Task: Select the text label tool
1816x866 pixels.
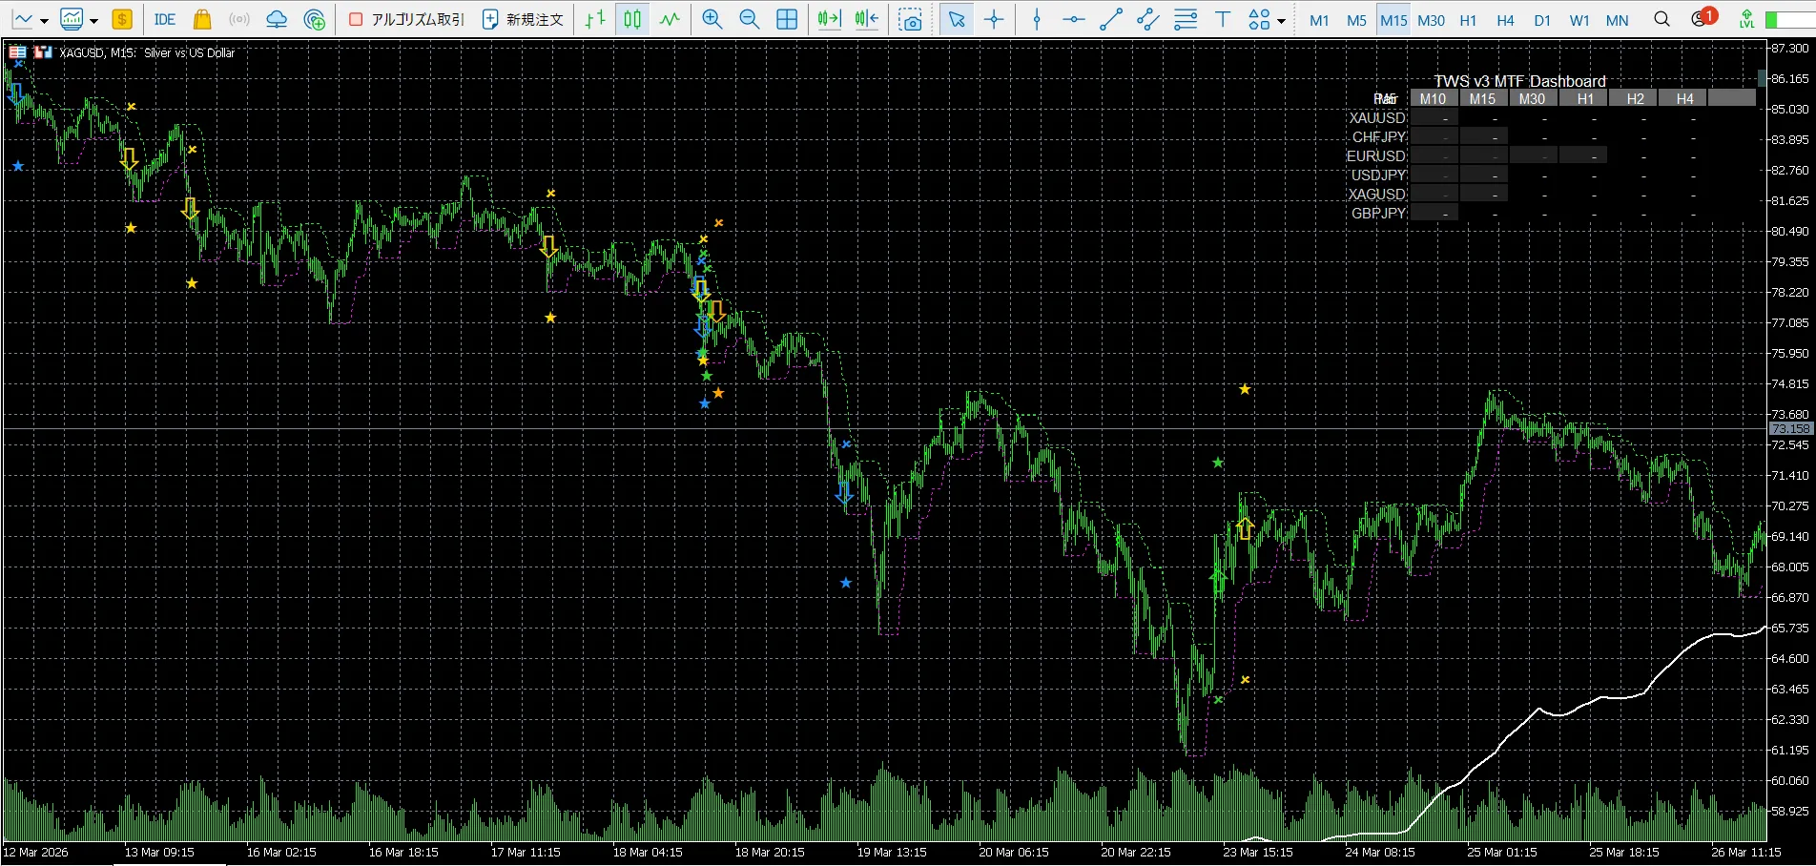Action: (x=1223, y=19)
